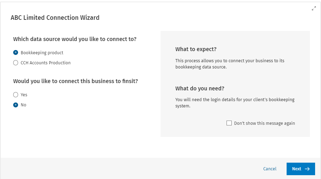The height and width of the screenshot is (179, 321).
Task: Click the Cancel link
Action: tap(270, 169)
